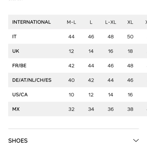Click the L-XL column header
The image size is (147, 148).
110,22
